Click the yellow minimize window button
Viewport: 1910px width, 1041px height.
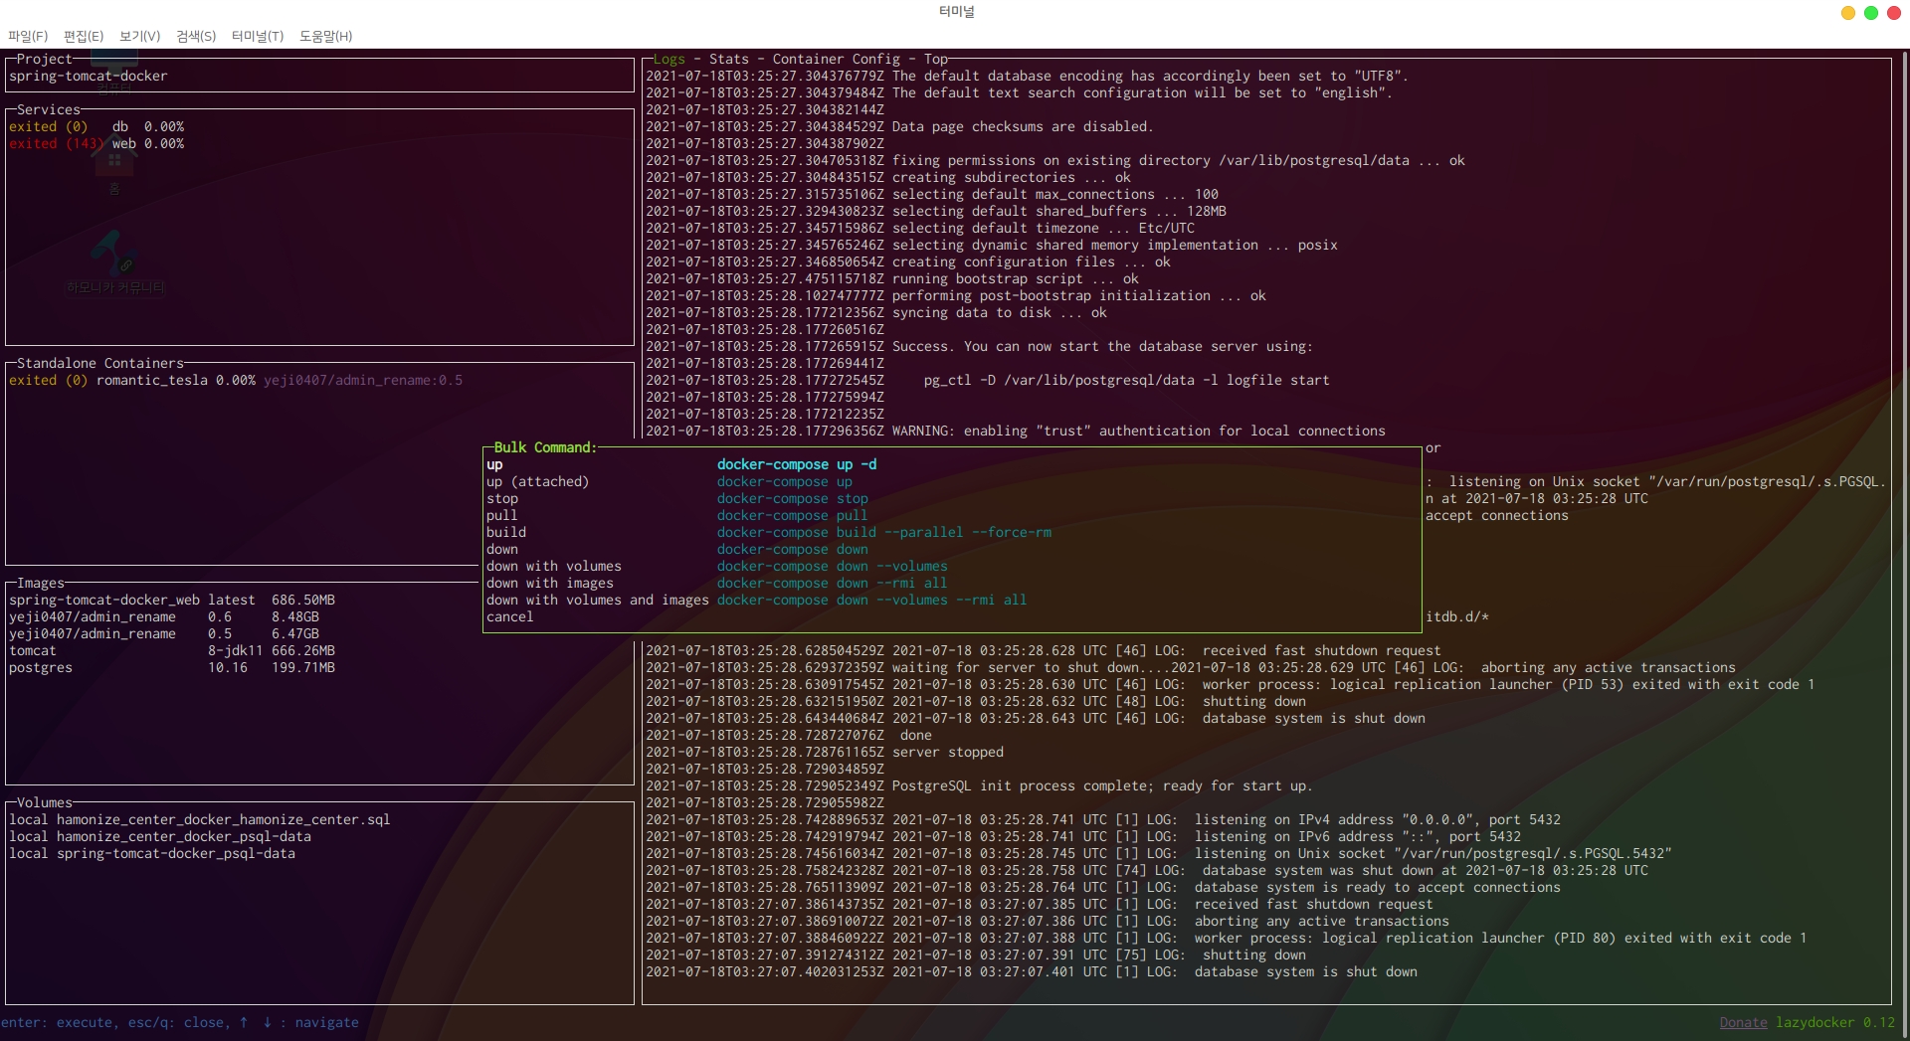[1847, 13]
